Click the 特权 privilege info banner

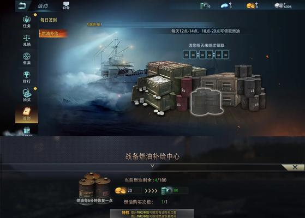[152, 214]
